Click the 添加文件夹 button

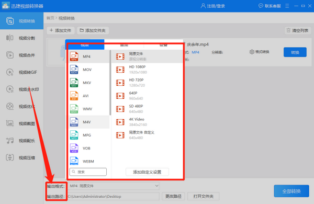[93, 30]
